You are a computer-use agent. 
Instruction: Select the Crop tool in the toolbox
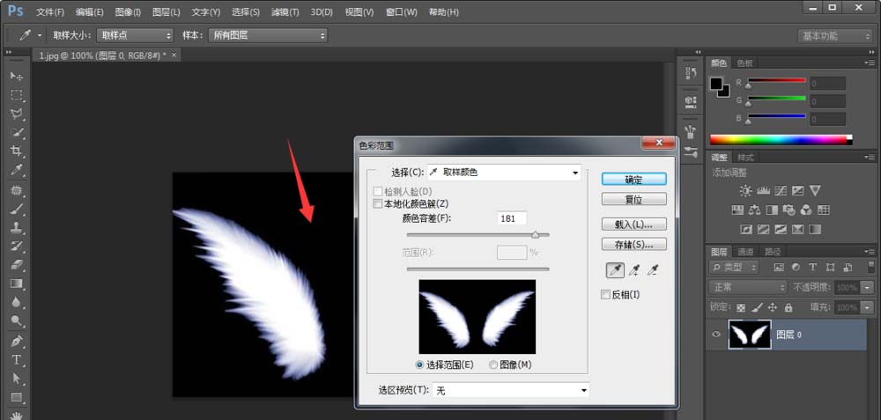[16, 151]
